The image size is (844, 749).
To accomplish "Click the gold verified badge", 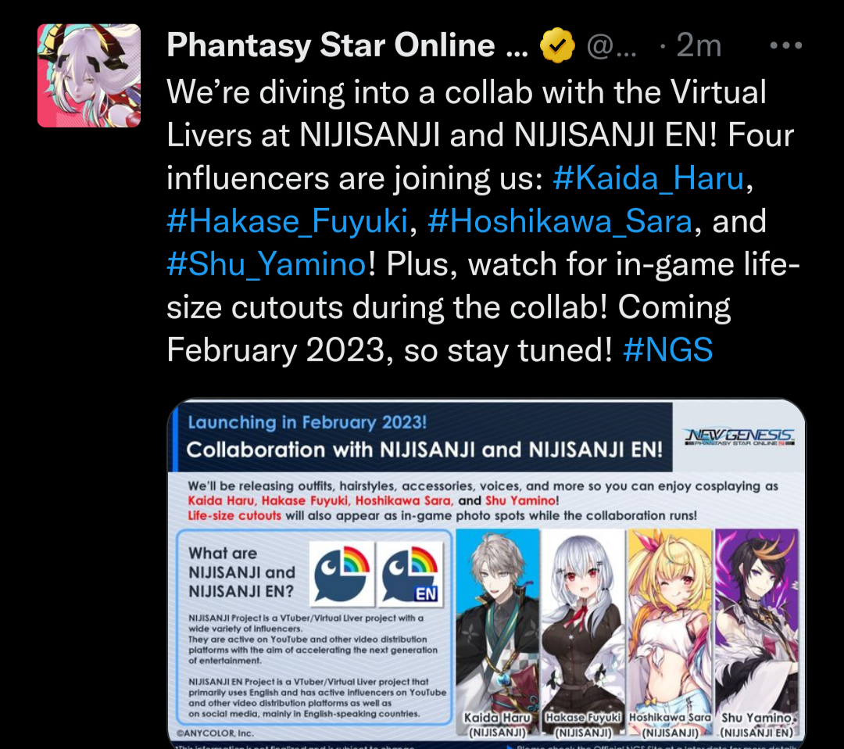I will click(x=557, y=45).
